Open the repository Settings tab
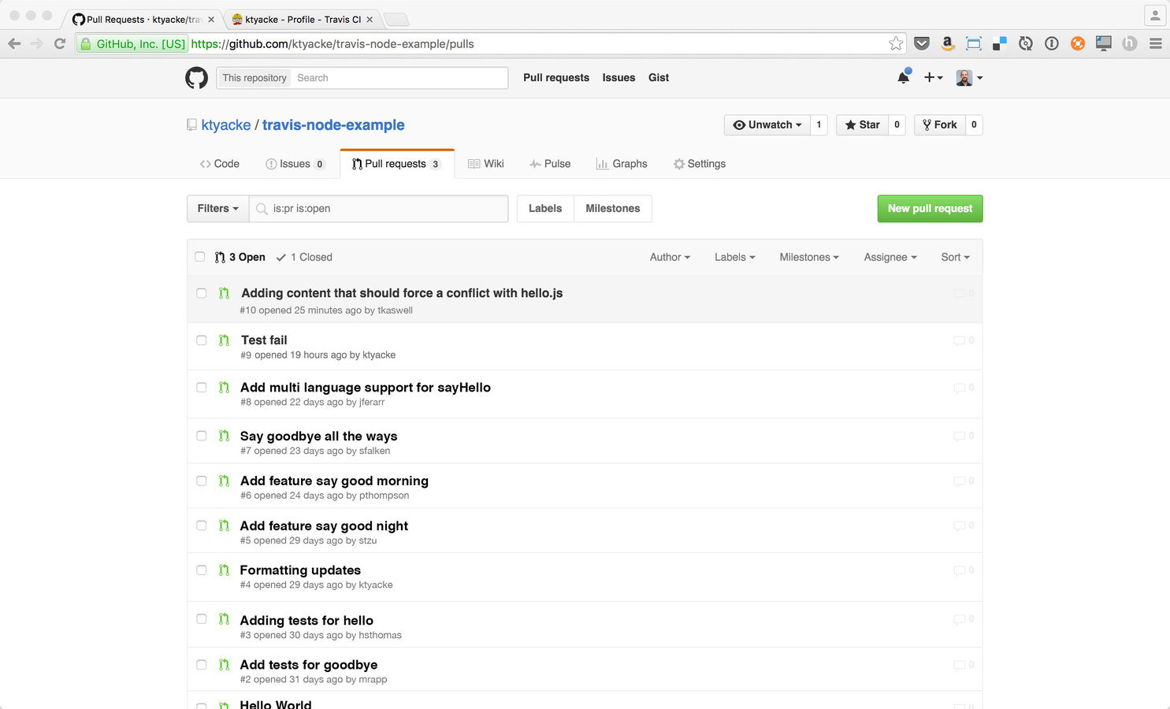 point(700,164)
